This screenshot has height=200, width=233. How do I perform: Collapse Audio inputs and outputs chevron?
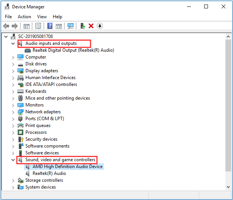click(x=13, y=43)
